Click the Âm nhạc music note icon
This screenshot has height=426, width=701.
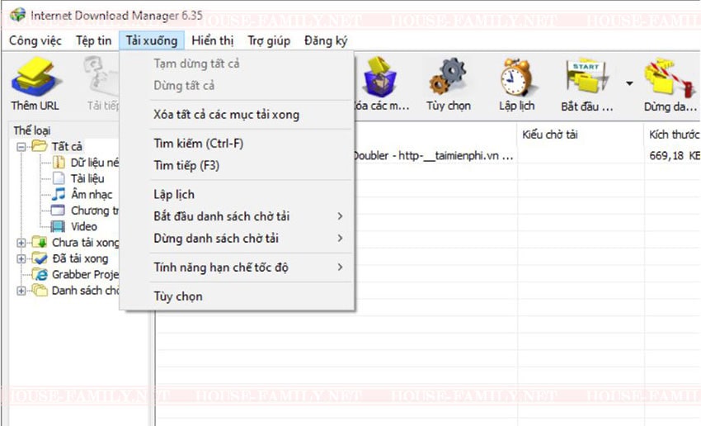click(59, 194)
